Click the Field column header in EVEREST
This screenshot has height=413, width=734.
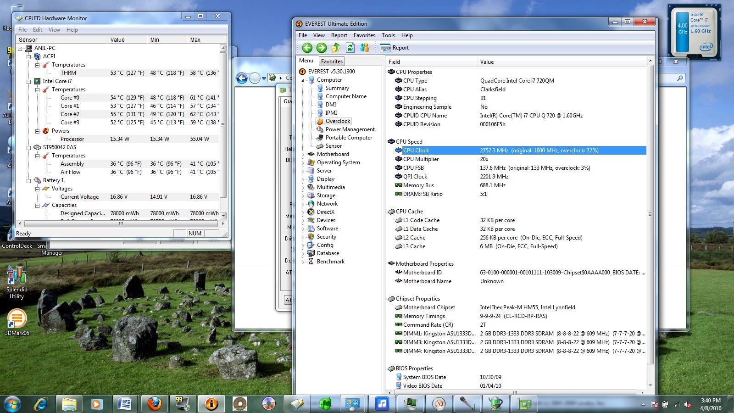tap(431, 62)
